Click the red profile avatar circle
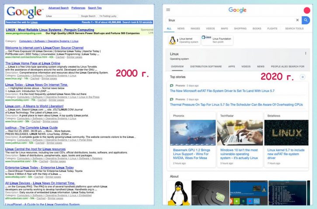 tap(307, 10)
